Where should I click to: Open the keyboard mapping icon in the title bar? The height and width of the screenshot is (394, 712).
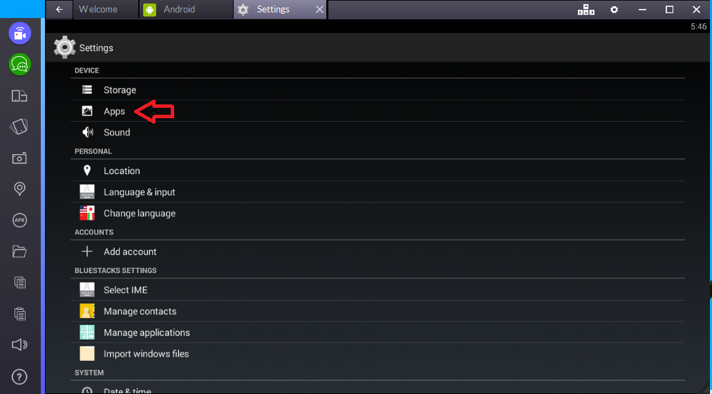(x=585, y=10)
